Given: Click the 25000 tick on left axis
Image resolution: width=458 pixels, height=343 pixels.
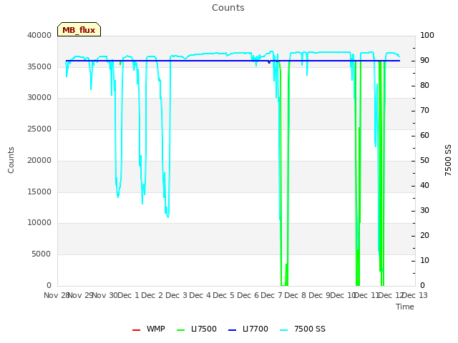Looking at the screenshot, I should click(x=39, y=129).
